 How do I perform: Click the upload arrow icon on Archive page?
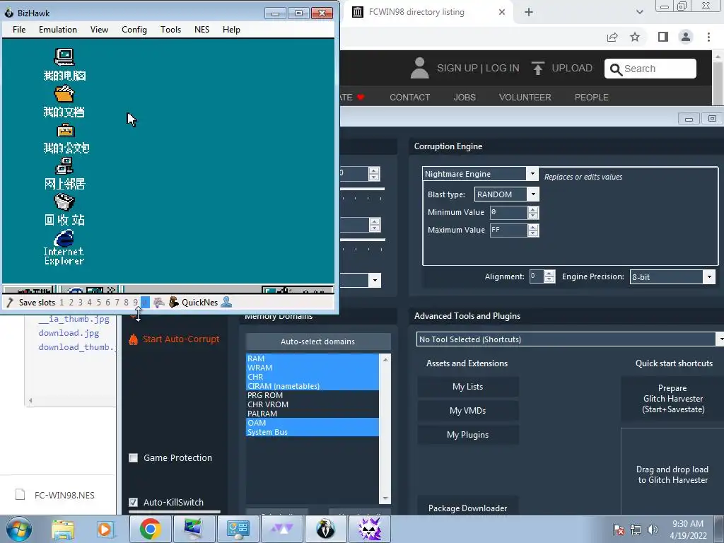537,68
